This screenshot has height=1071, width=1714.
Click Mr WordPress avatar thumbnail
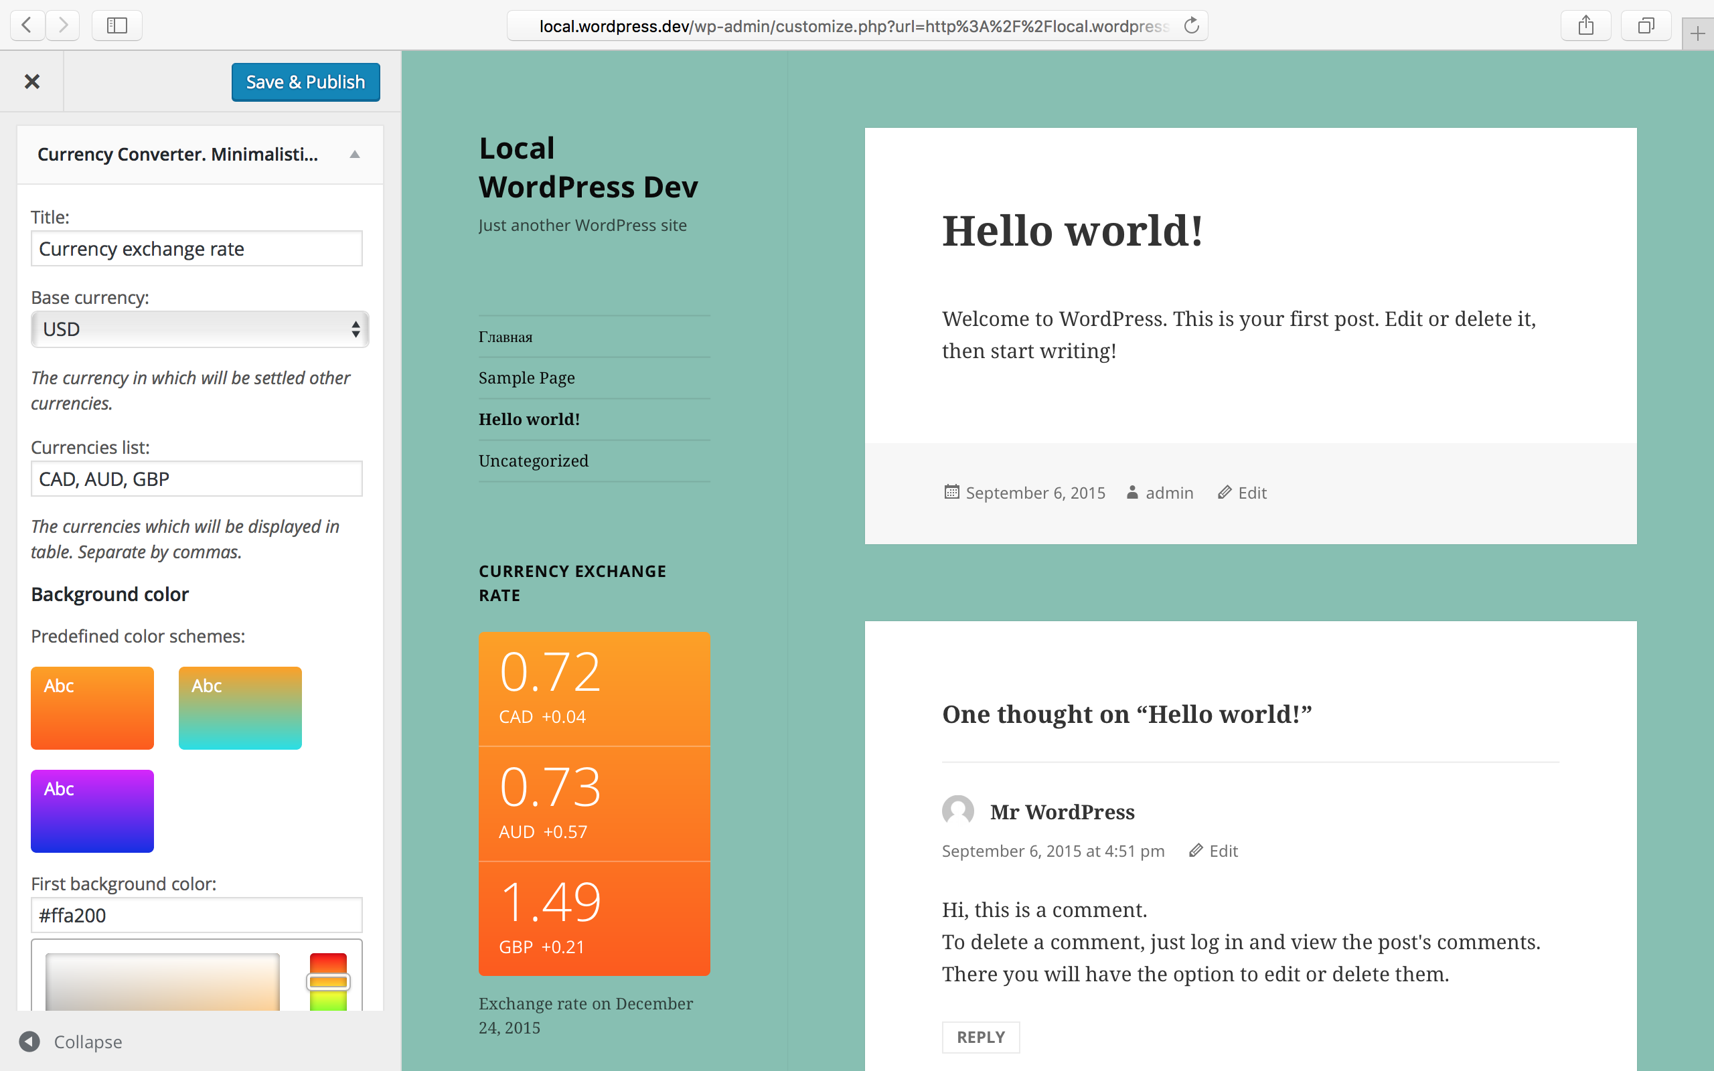[958, 811]
